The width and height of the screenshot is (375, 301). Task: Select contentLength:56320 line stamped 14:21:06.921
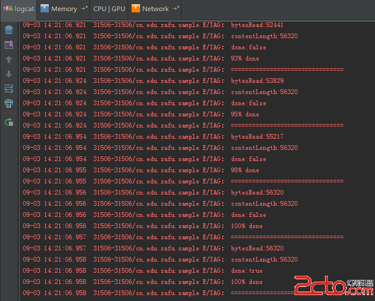pos(160,36)
